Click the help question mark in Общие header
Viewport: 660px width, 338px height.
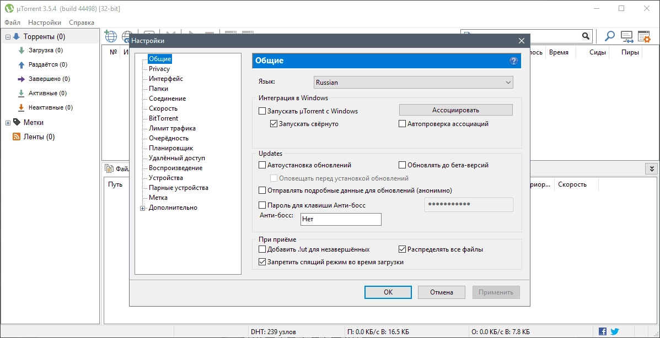click(x=513, y=61)
